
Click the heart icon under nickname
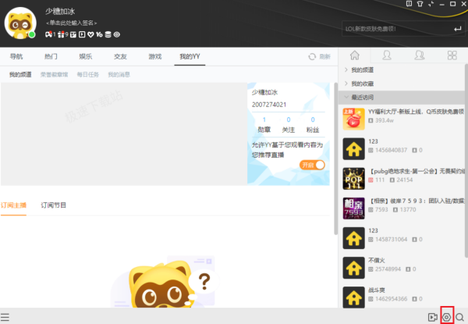point(90,34)
